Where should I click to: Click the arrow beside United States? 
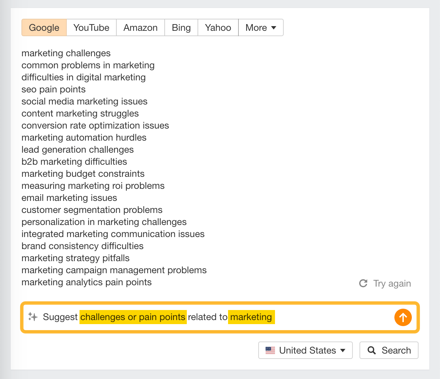click(343, 351)
